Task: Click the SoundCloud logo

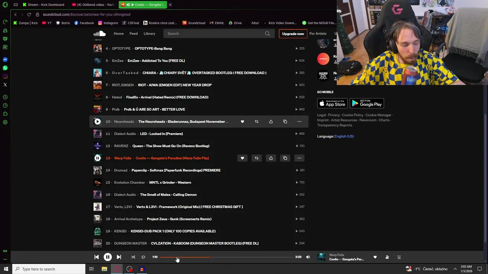Action: click(100, 33)
